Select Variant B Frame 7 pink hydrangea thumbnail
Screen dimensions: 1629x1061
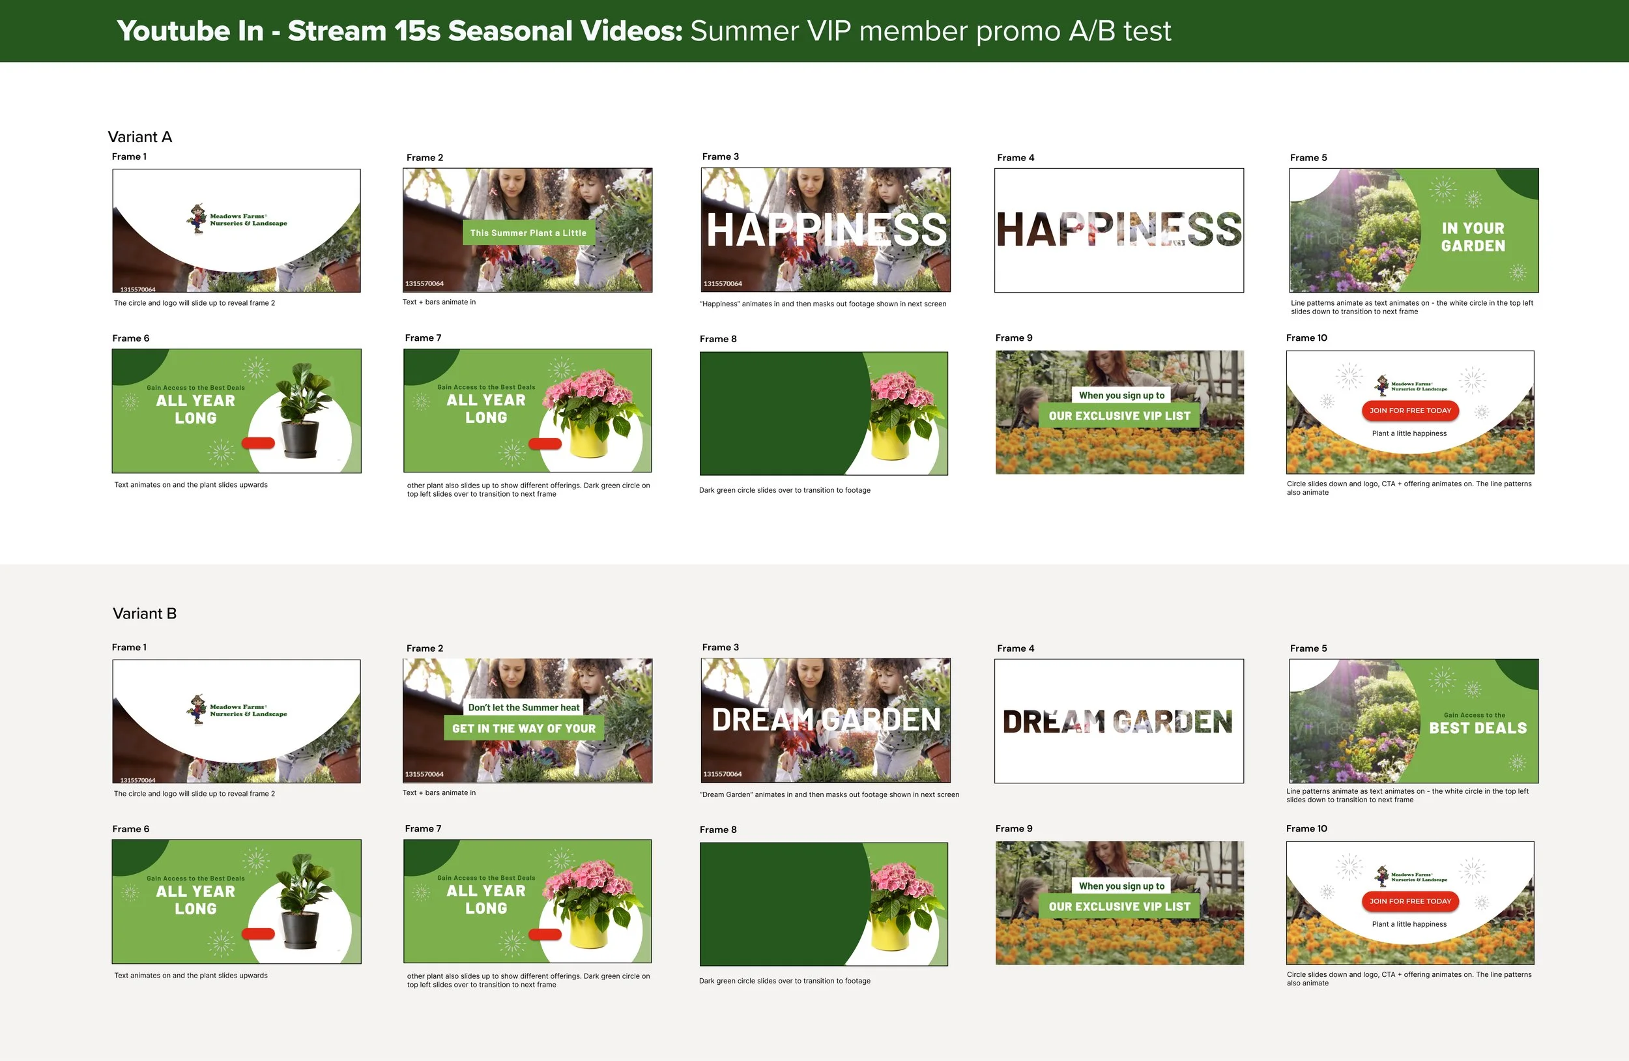coord(528,901)
